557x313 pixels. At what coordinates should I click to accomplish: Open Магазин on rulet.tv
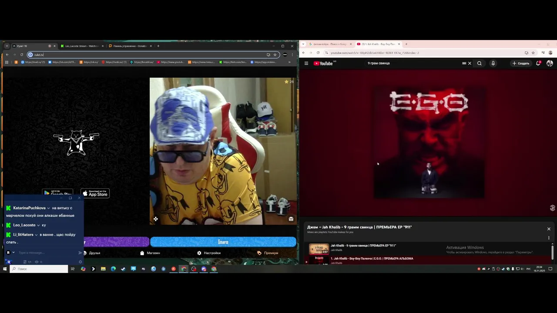tap(150, 253)
